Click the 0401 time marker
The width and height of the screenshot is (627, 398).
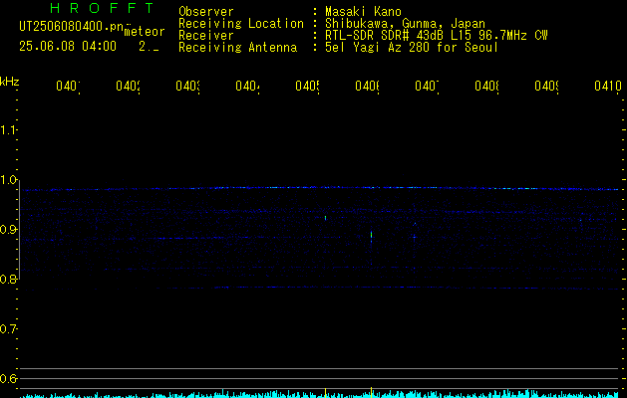coord(68,86)
